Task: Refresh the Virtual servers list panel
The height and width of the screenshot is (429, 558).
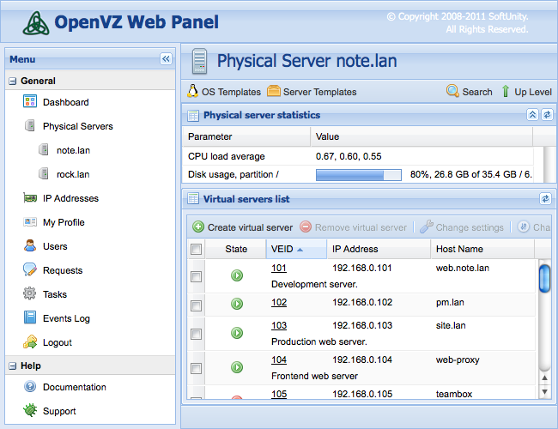Action: click(545, 199)
